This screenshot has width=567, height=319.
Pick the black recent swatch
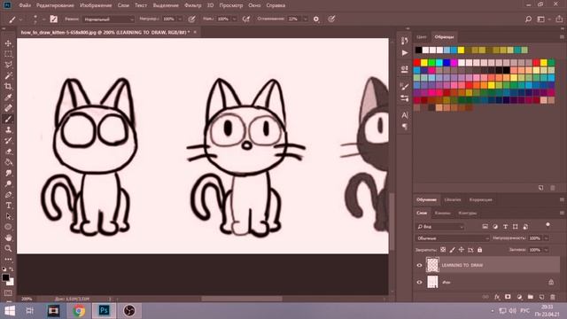(418, 50)
